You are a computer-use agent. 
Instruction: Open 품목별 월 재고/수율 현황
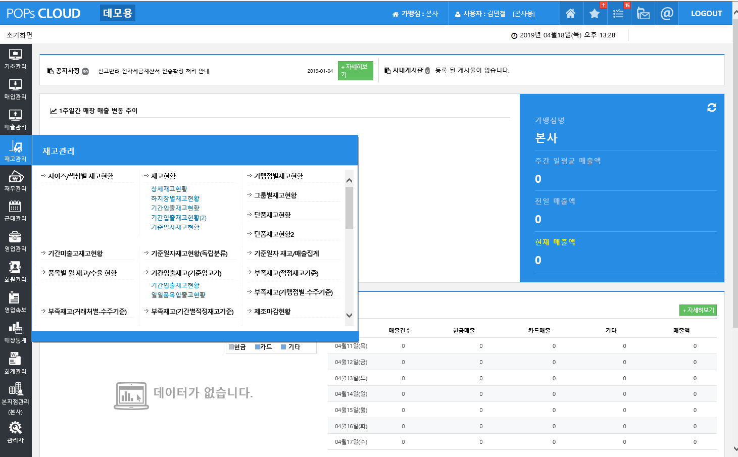[x=82, y=273]
